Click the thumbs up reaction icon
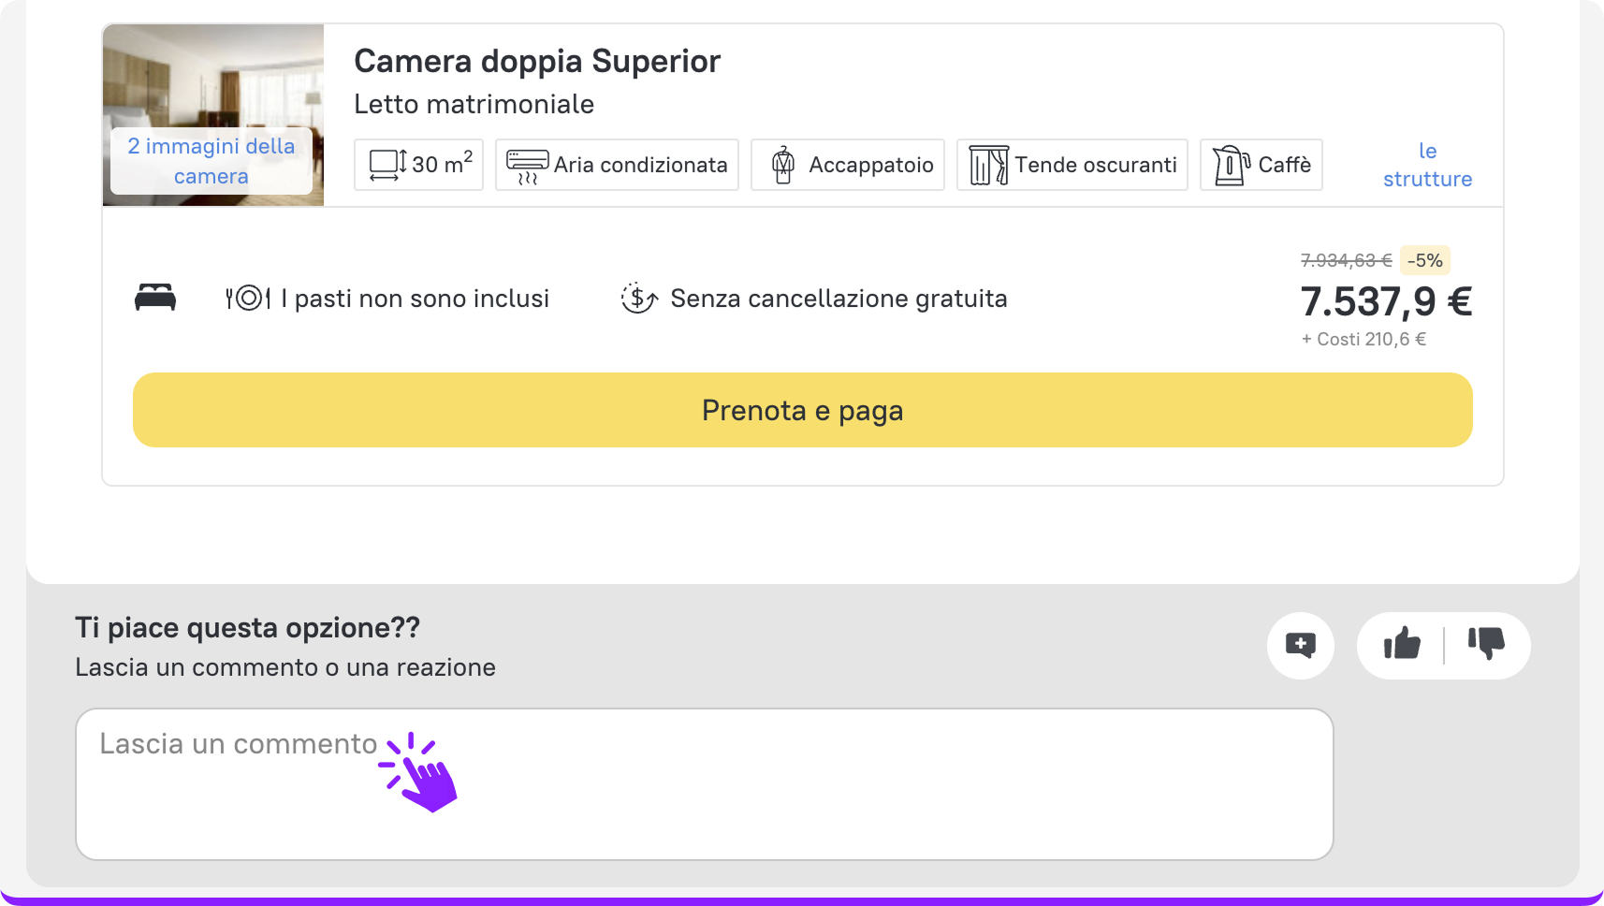 [x=1402, y=644]
